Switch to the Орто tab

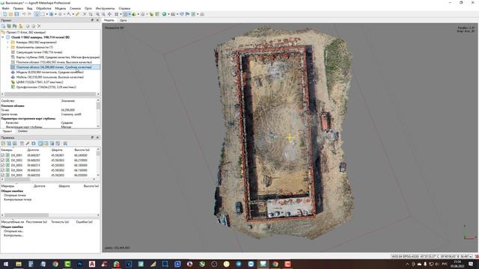coord(123,20)
